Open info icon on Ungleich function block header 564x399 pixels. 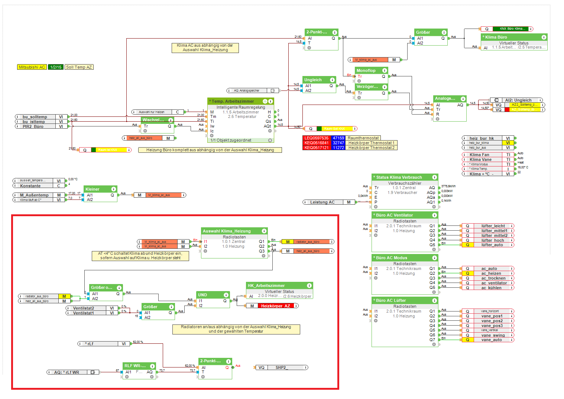pos(332,80)
